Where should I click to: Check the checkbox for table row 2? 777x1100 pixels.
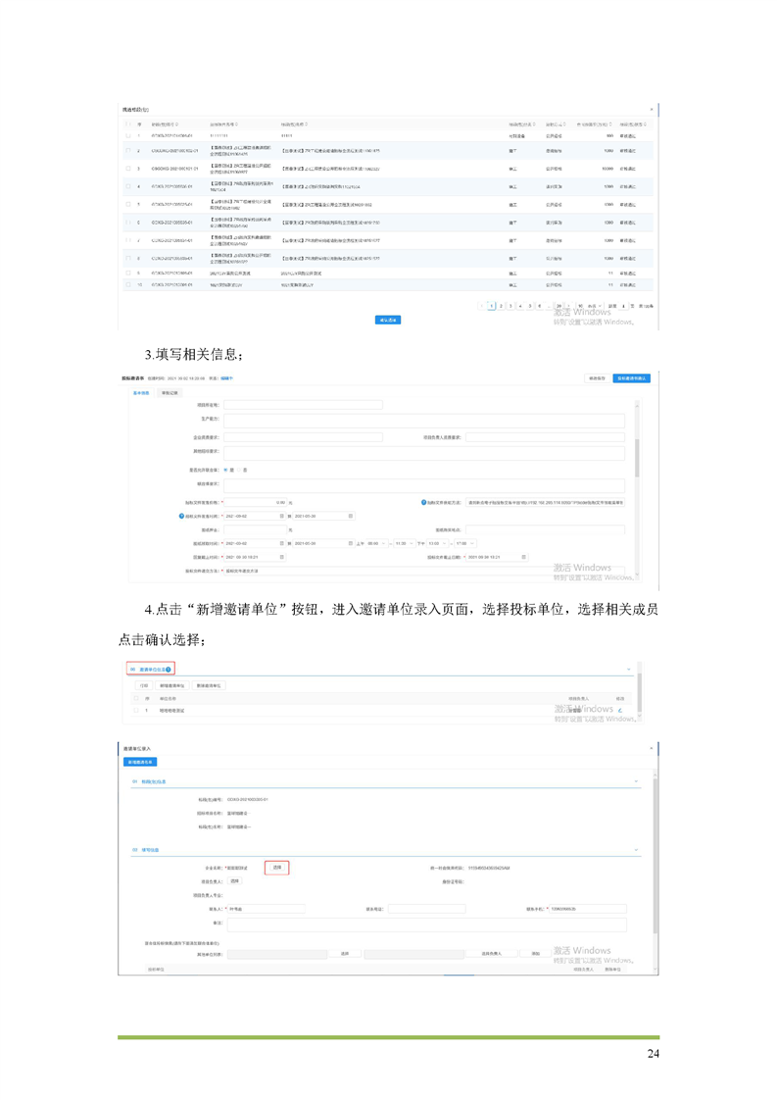[x=128, y=151]
